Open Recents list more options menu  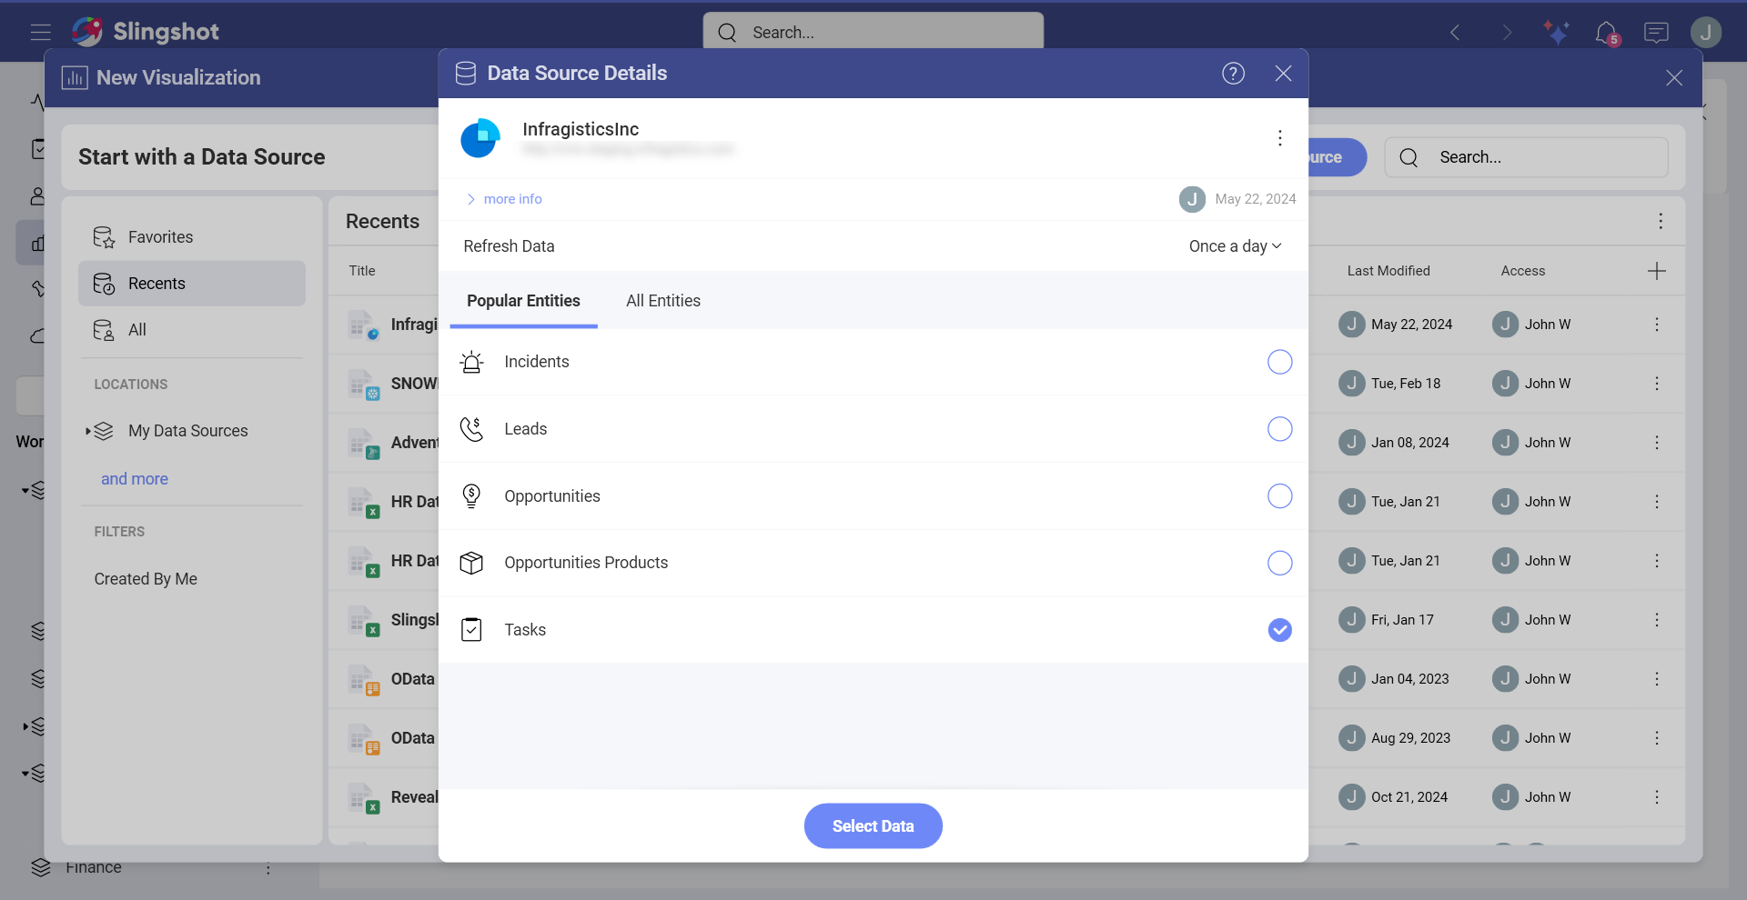[x=1661, y=221]
